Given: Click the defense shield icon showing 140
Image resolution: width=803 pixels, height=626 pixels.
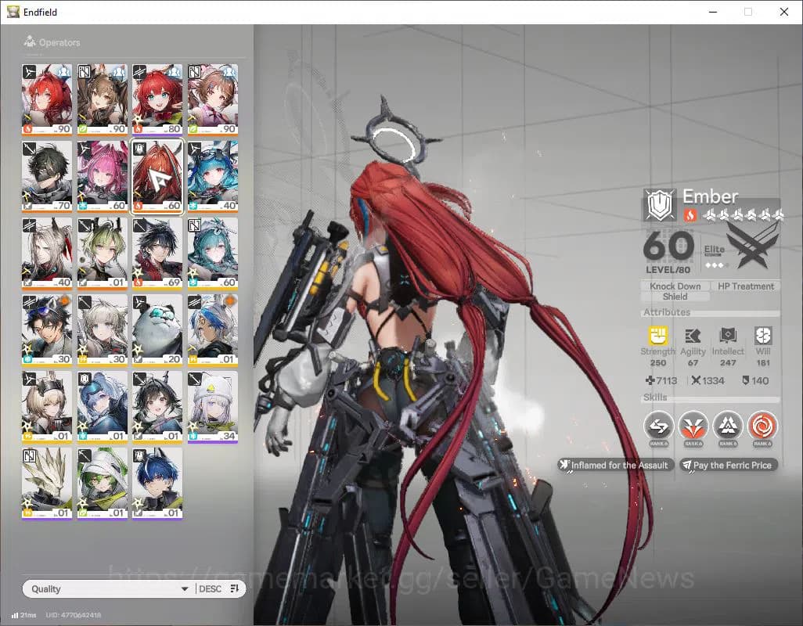Looking at the screenshot, I should (746, 380).
